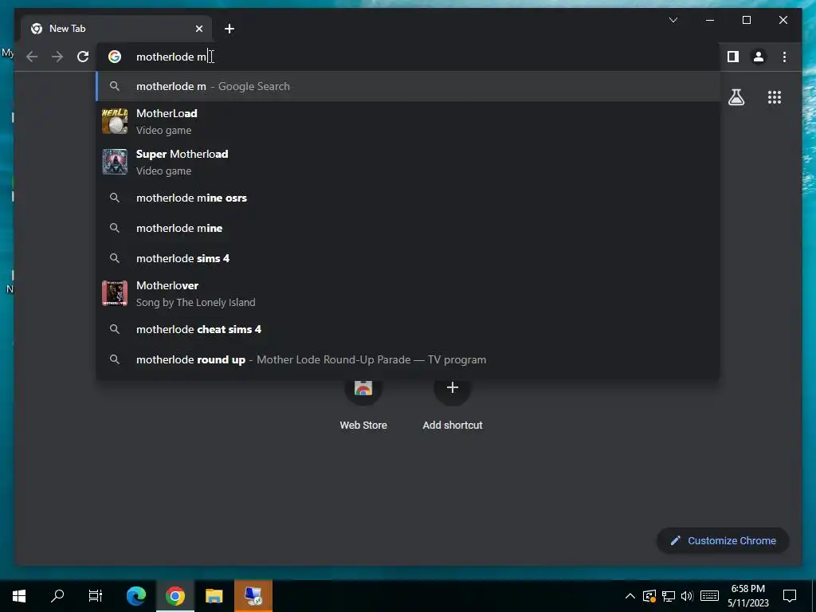Close the New Tab tab
This screenshot has height=612, width=816.
click(x=198, y=29)
